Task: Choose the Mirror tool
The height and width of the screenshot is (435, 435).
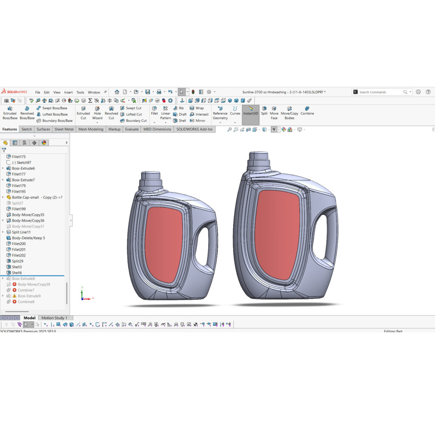Action: point(198,121)
